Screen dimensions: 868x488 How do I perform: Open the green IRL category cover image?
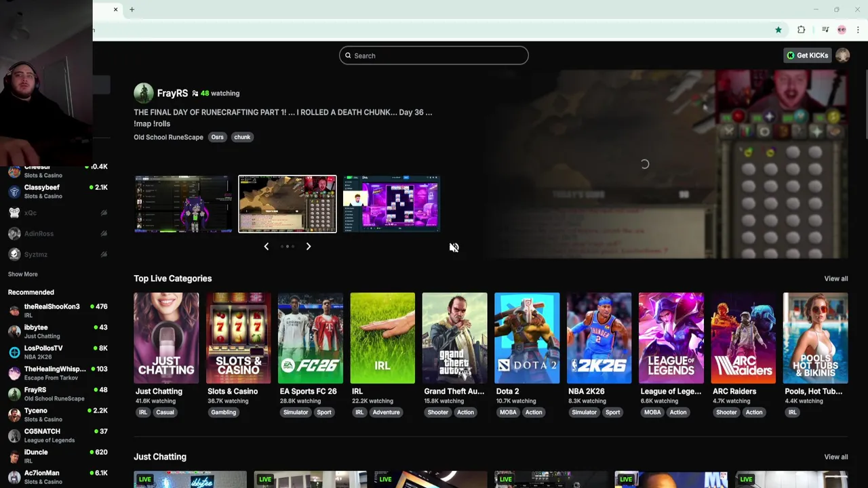[x=382, y=338]
